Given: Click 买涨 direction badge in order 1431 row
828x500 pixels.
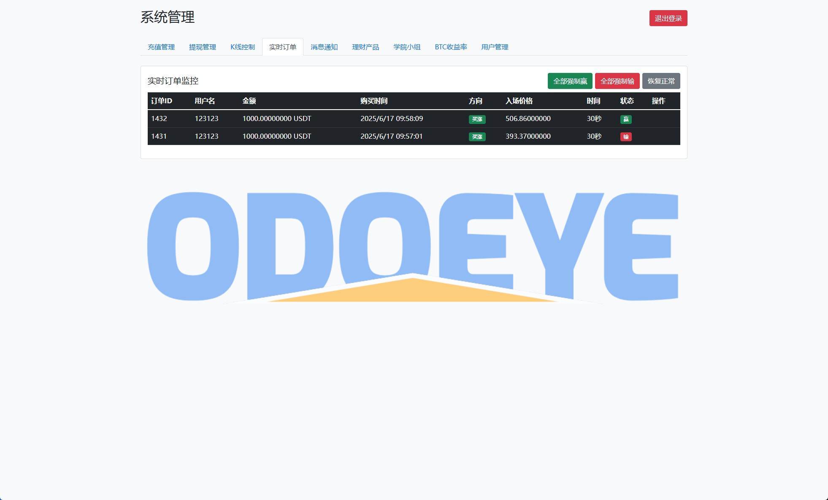Looking at the screenshot, I should (x=476, y=137).
